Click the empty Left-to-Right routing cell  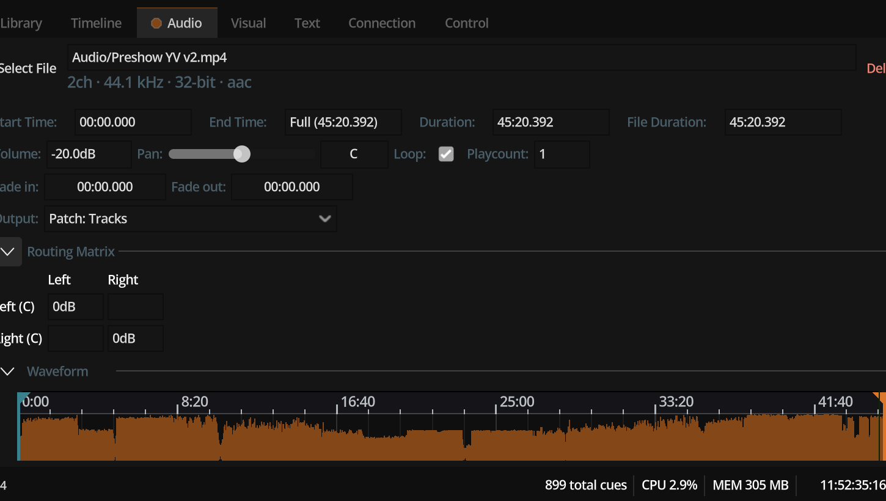coord(136,307)
